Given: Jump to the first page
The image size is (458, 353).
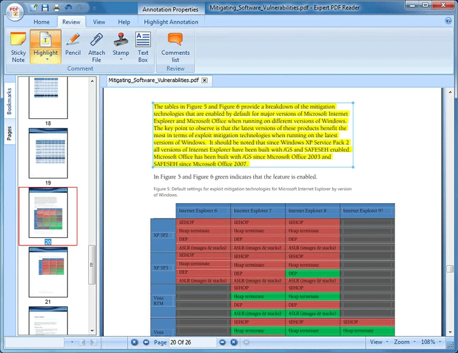Looking at the screenshot, I should [134, 342].
